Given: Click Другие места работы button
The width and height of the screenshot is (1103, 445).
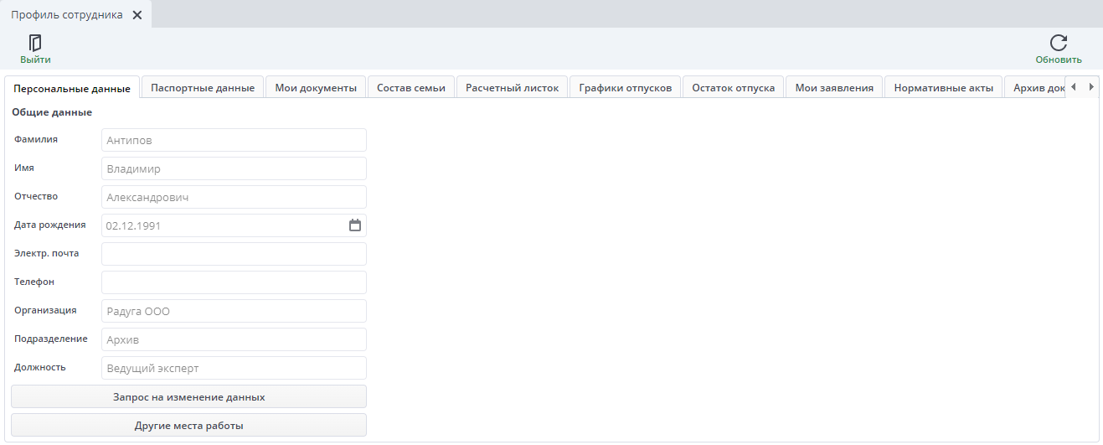Looking at the screenshot, I should coord(189,425).
